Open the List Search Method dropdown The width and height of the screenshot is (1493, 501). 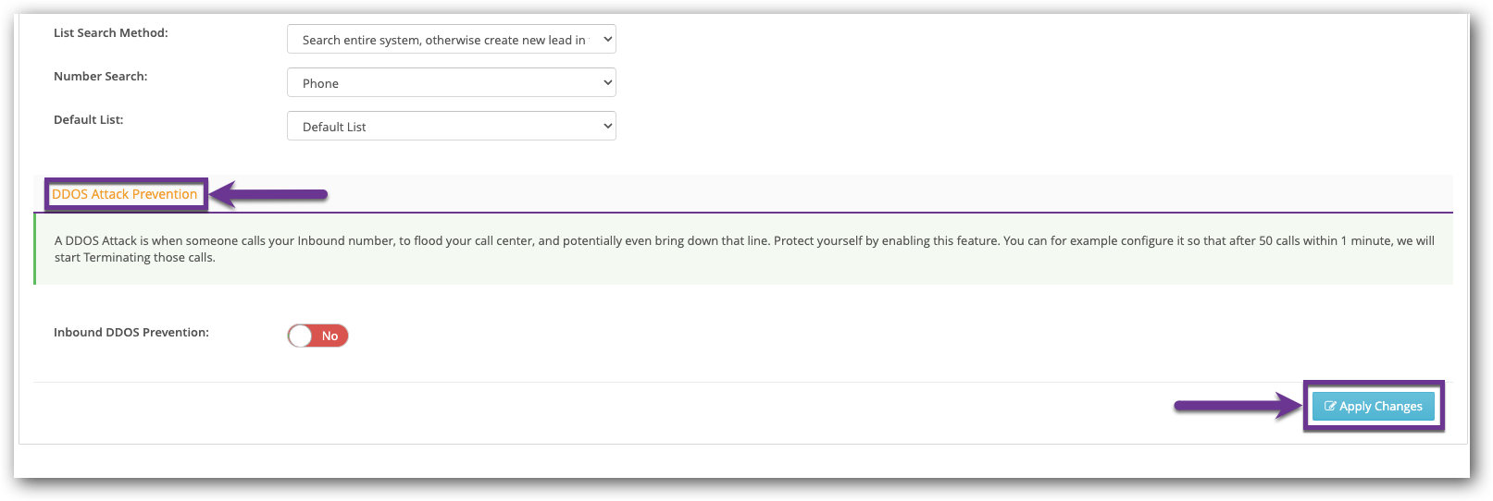tap(451, 39)
